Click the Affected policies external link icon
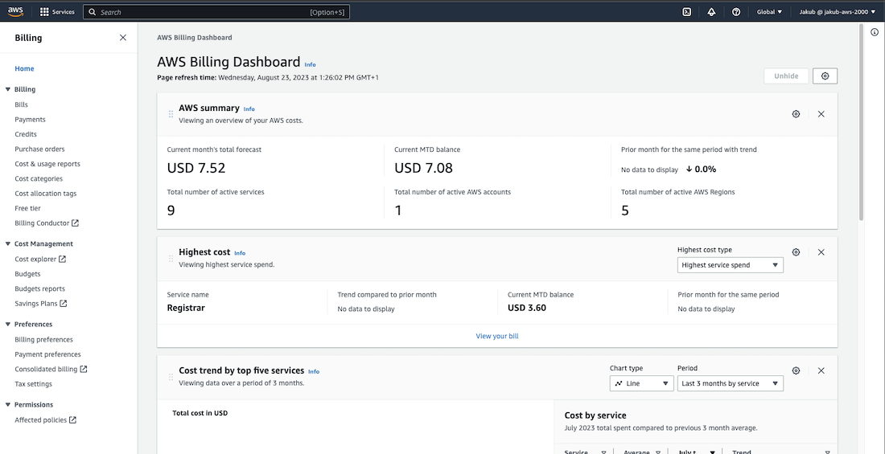The width and height of the screenshot is (885, 454). 72,419
